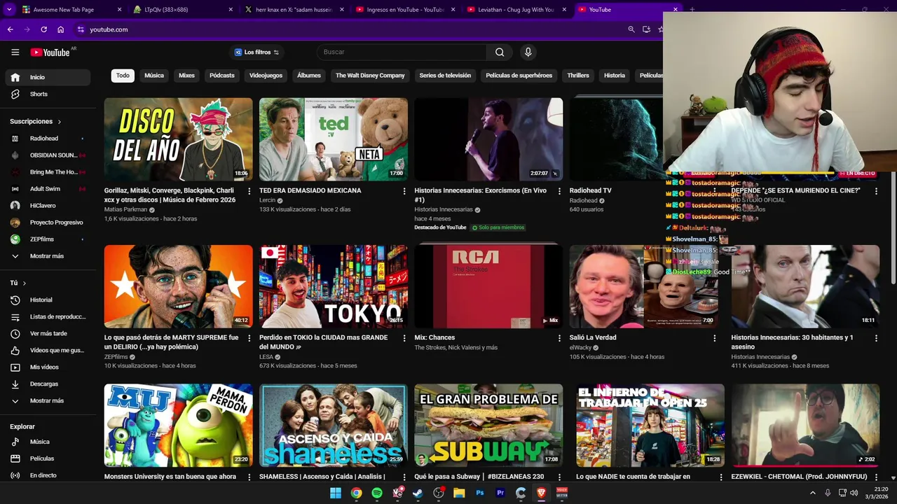Select the Thrillers filter chip

pos(578,76)
